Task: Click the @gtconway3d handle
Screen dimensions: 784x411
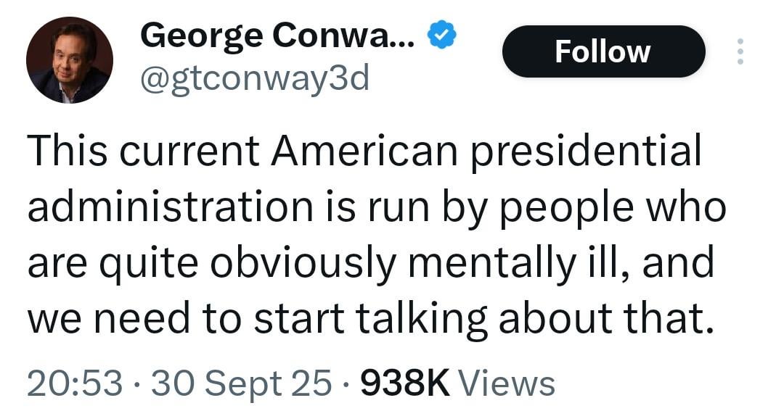Action: (x=255, y=78)
